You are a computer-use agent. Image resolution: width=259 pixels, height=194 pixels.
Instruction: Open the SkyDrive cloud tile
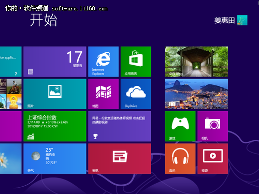136,94
